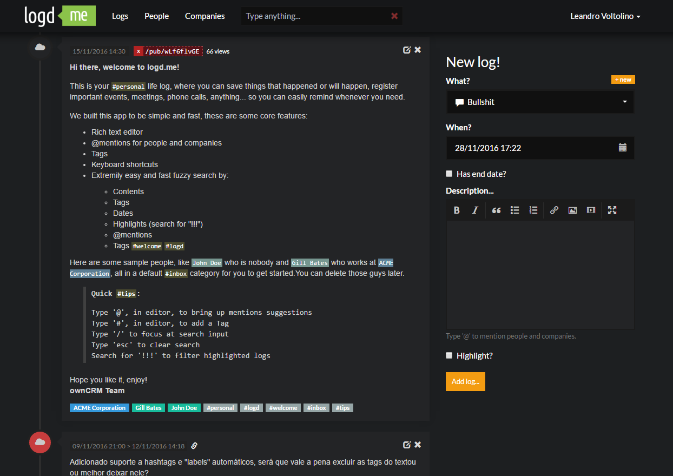673x476 pixels.
Task: Add an ordered numbered list
Action: pos(533,210)
